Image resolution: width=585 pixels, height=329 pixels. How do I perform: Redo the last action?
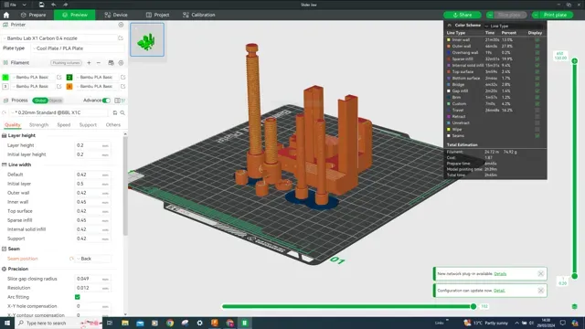click(x=66, y=5)
